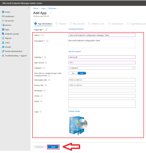Open Tenant administration in sidebar
This screenshot has width=146, height=153.
[12, 51]
